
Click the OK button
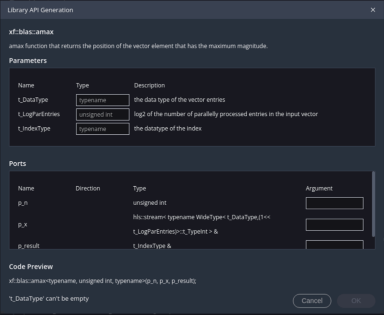pyautogui.click(x=355, y=301)
